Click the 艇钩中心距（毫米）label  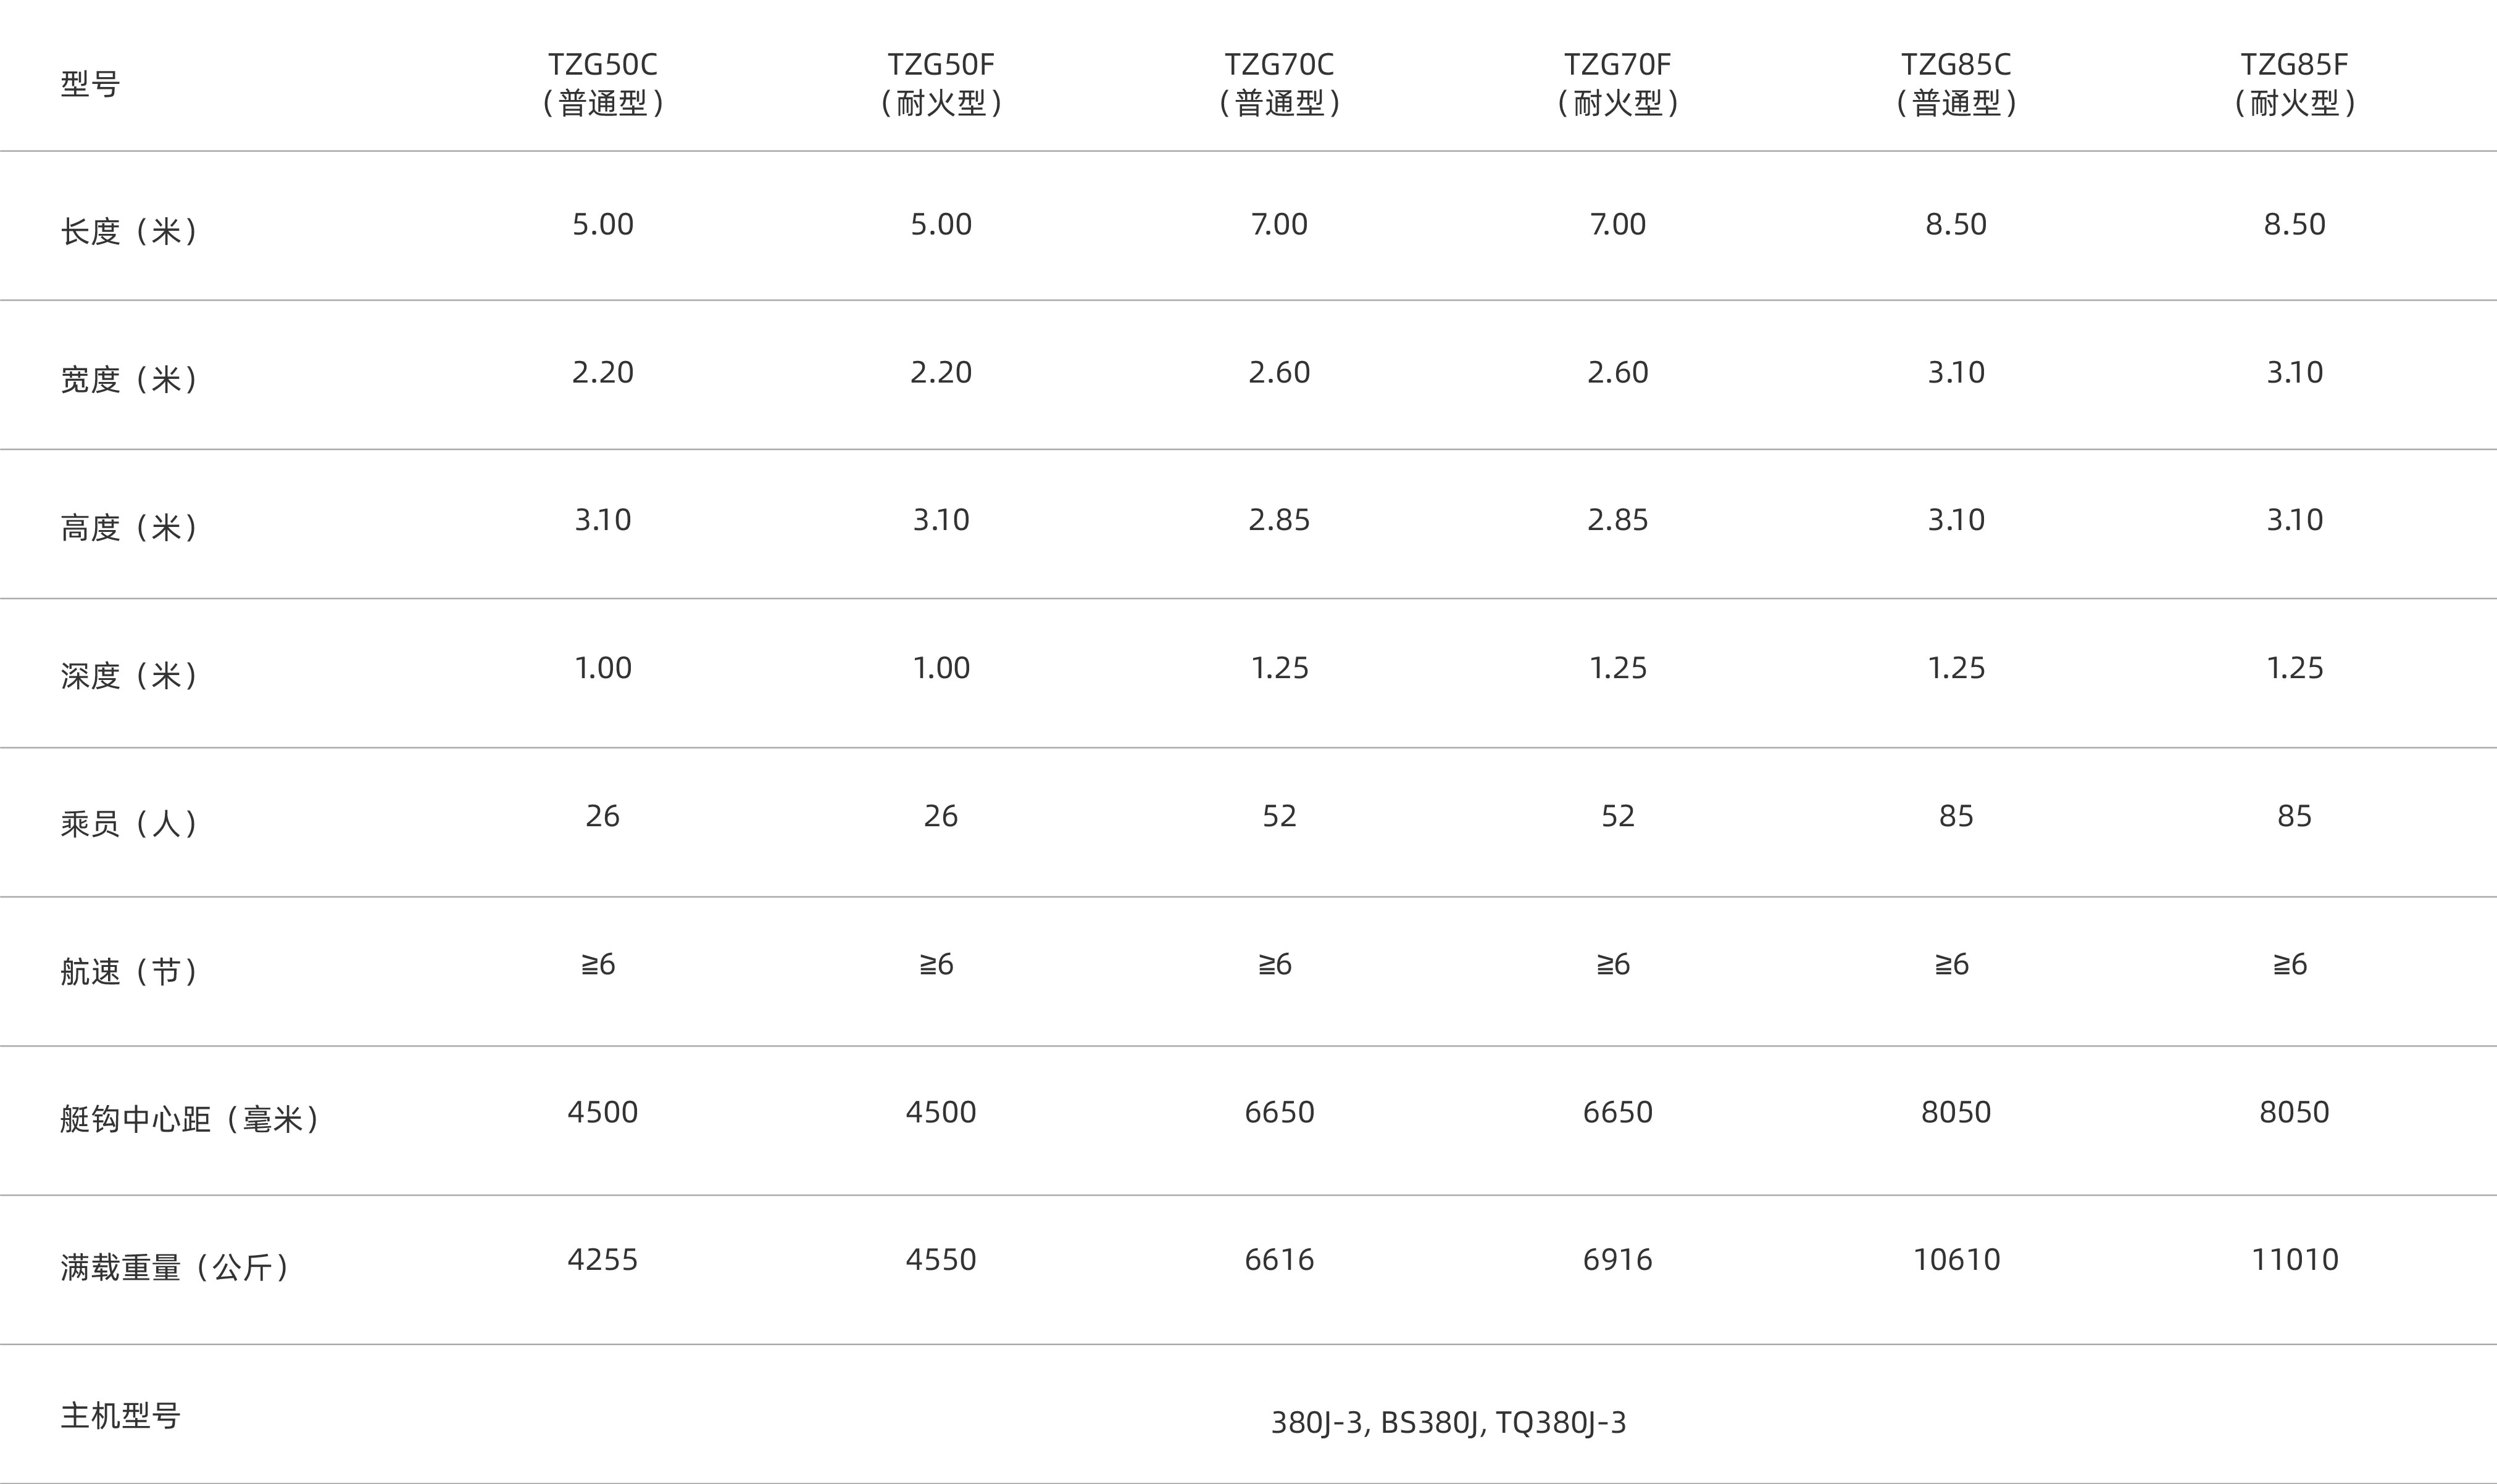[x=189, y=1119]
